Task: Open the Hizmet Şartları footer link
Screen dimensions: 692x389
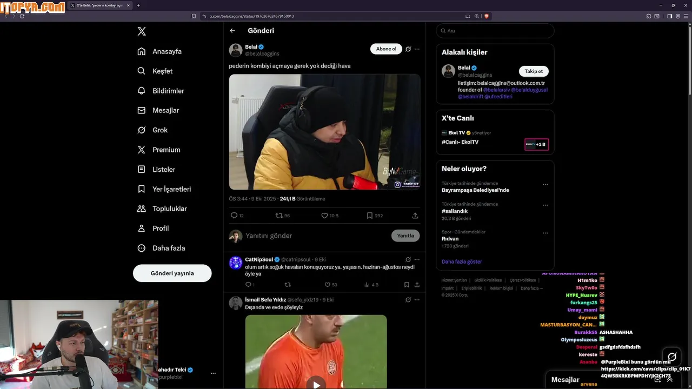Action: (x=454, y=280)
